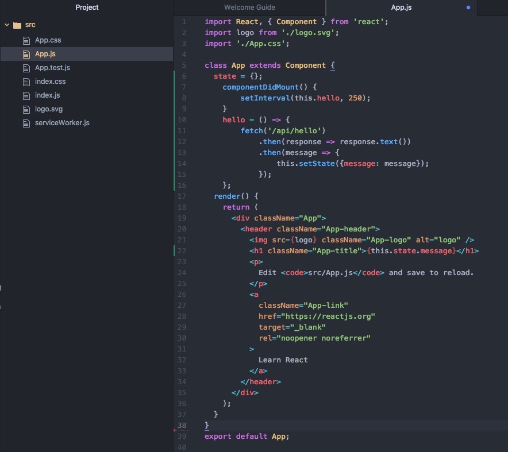The height and width of the screenshot is (452, 508).
Task: Click './App.css' import string on line 3
Action: (260, 44)
